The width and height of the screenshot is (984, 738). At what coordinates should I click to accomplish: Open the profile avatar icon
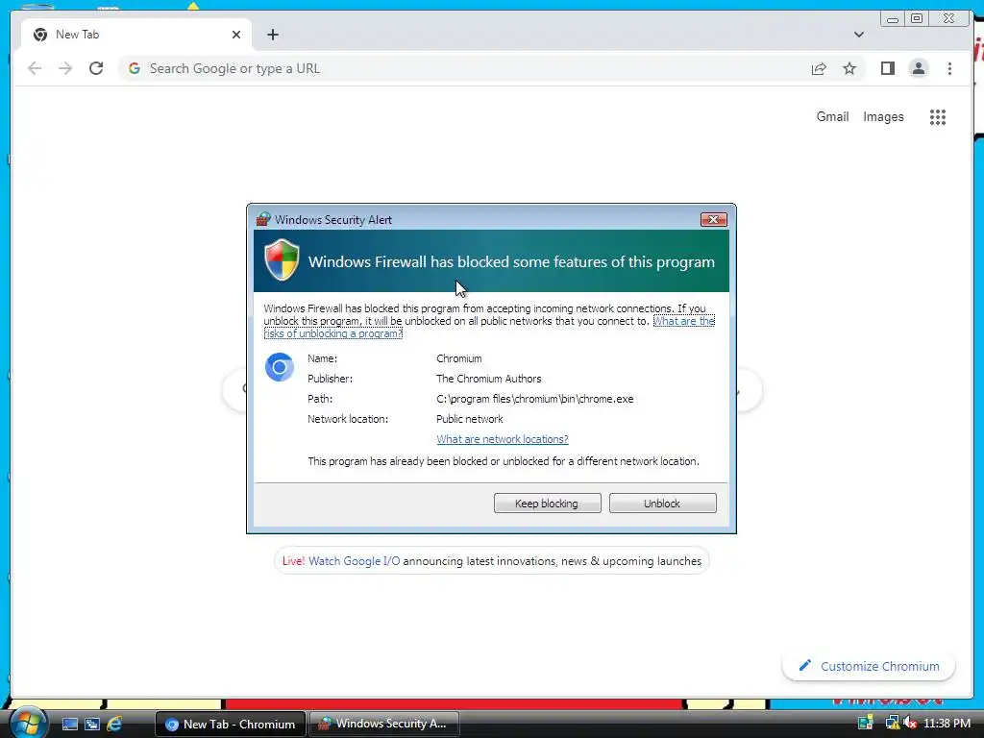[918, 68]
